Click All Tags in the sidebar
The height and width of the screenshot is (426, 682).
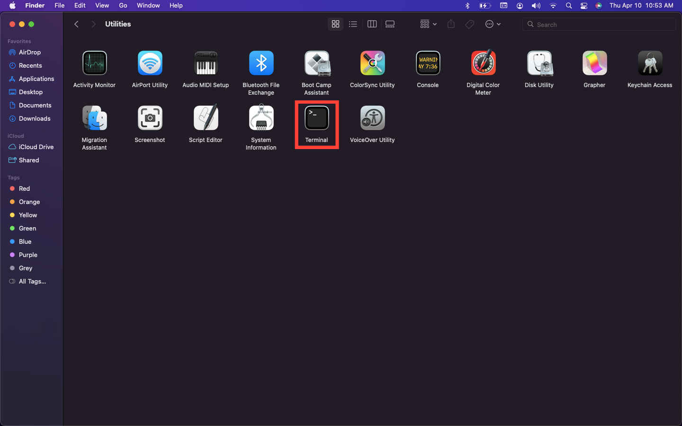click(31, 282)
